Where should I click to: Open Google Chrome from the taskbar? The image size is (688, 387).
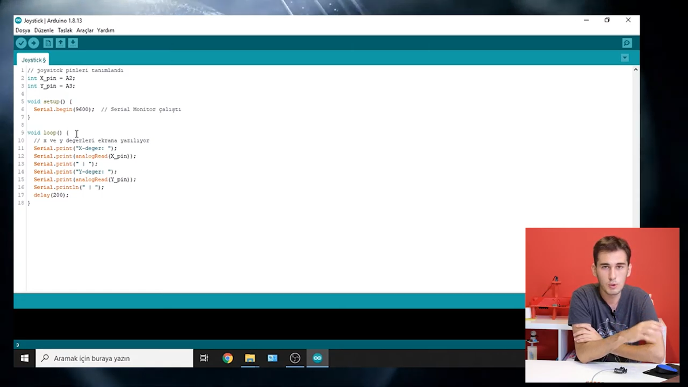[228, 358]
